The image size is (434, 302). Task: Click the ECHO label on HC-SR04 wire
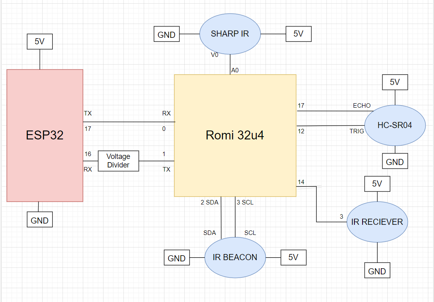pyautogui.click(x=362, y=106)
